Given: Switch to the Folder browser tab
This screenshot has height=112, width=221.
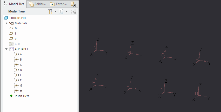Looking at the screenshot, I should coord(37,4).
